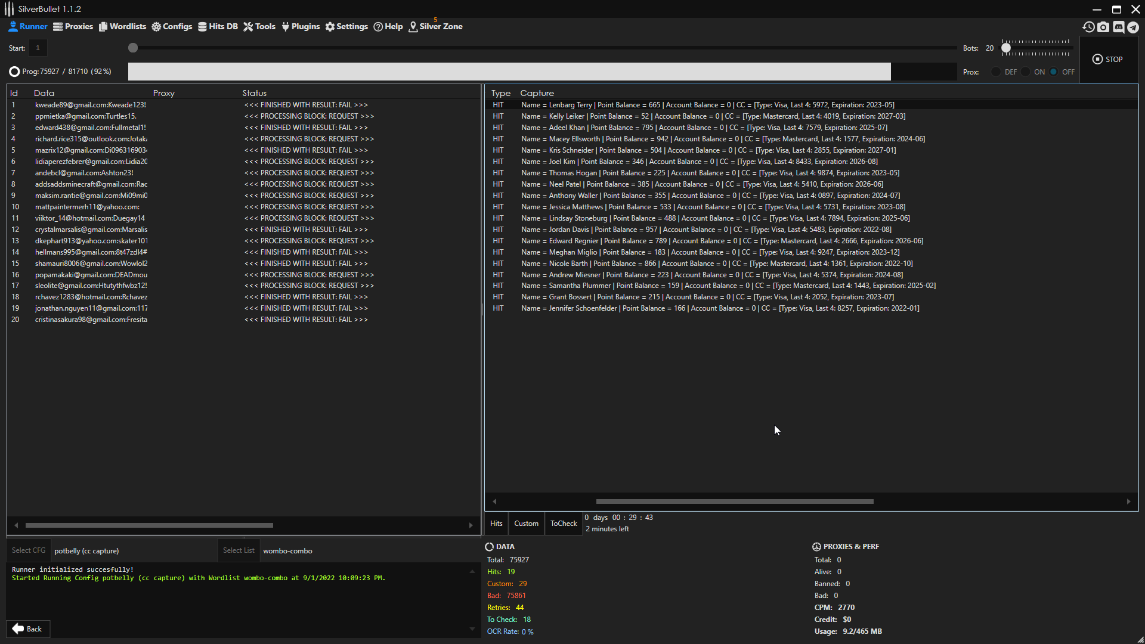Open the Settings menu

click(346, 26)
